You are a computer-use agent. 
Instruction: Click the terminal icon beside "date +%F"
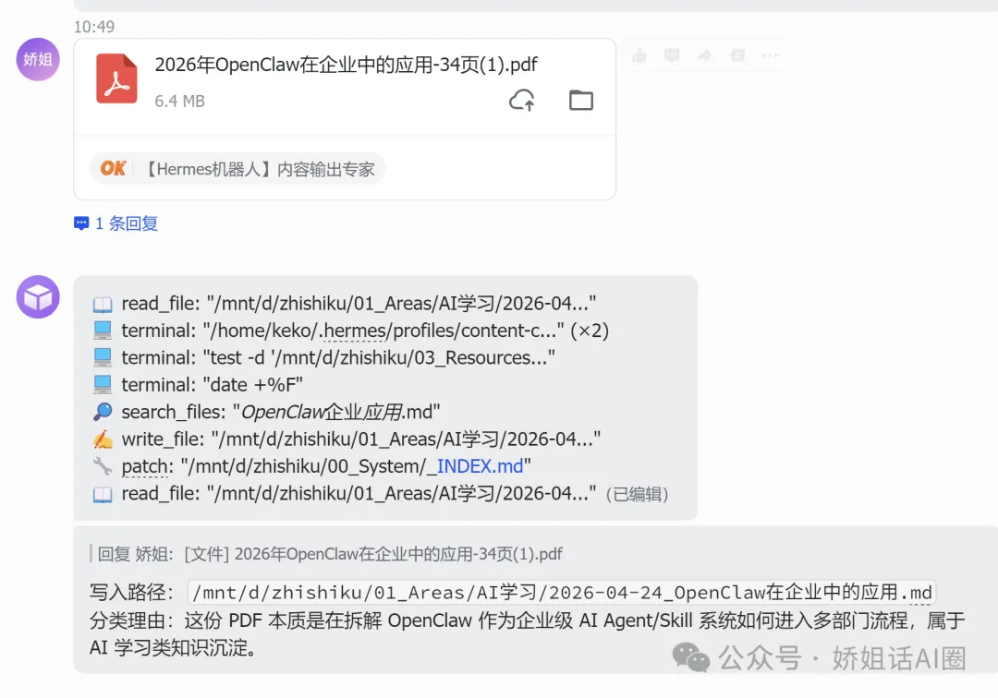click(103, 384)
